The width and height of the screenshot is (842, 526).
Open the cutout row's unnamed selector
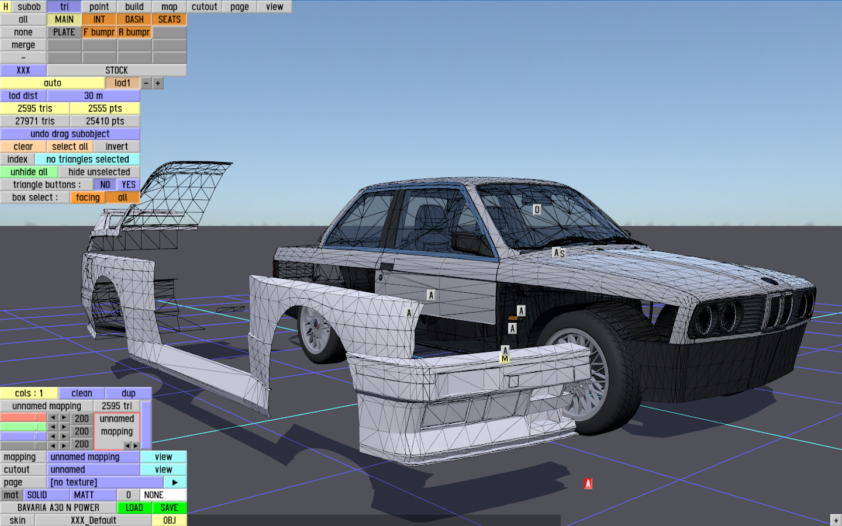(x=94, y=469)
